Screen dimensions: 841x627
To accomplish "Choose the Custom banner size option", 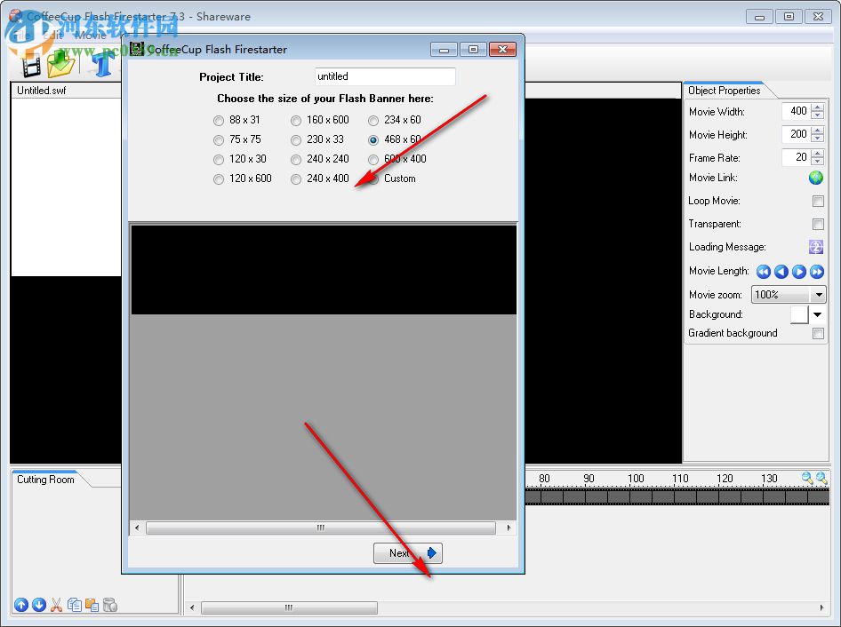I will coord(373,179).
